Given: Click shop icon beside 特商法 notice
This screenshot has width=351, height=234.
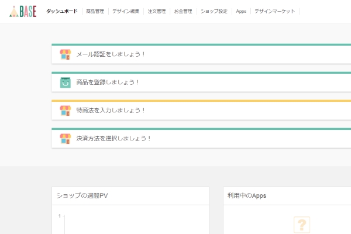Looking at the screenshot, I should (x=65, y=111).
